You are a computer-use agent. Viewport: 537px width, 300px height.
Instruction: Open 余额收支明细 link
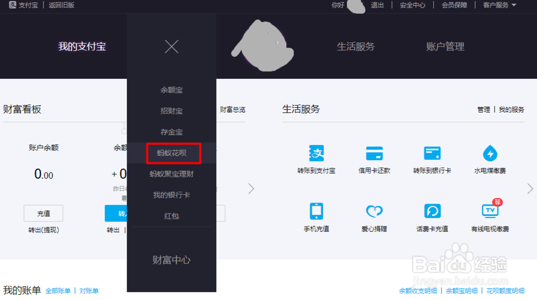418,291
